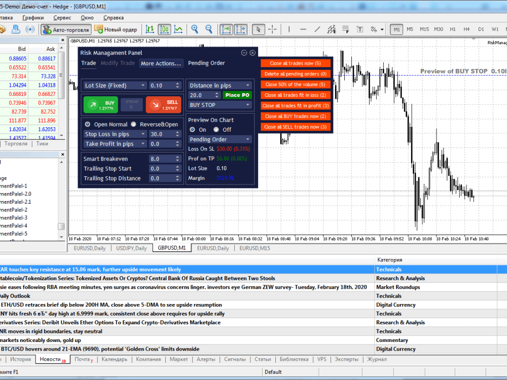Switch to M5 timeframe

[x=410, y=29]
